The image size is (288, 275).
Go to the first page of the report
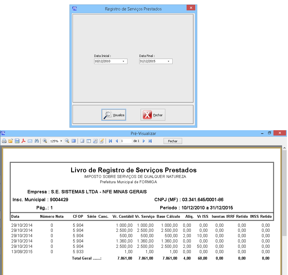[110, 141]
